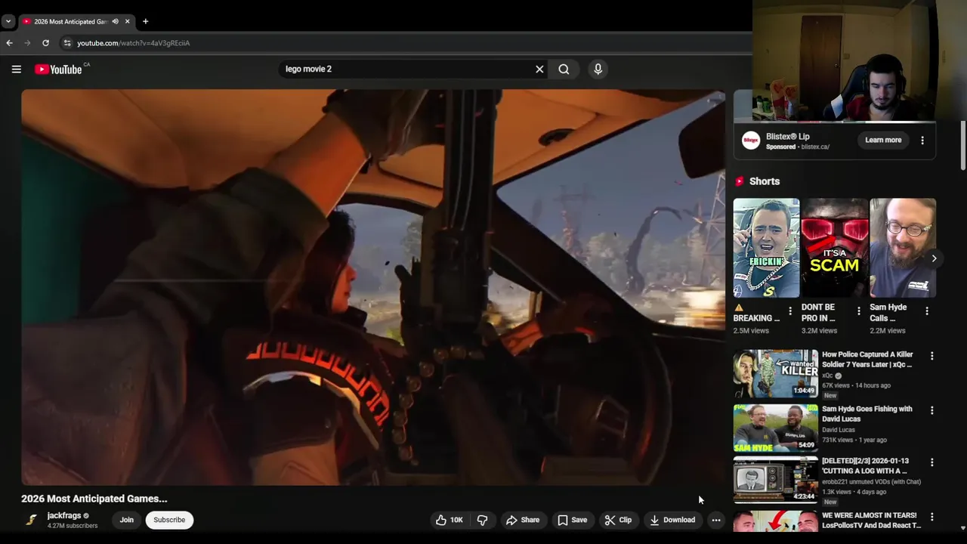Click Learn more on the Blistex ad
967x544 pixels.
click(883, 140)
